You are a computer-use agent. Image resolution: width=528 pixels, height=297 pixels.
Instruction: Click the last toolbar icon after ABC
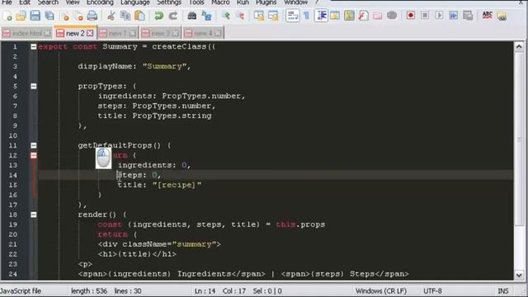point(502,16)
